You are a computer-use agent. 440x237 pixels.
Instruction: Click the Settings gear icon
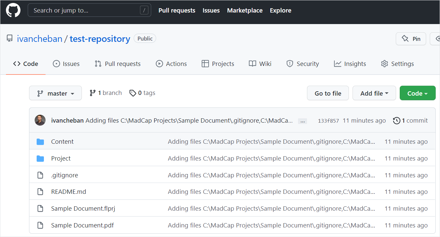[385, 64]
